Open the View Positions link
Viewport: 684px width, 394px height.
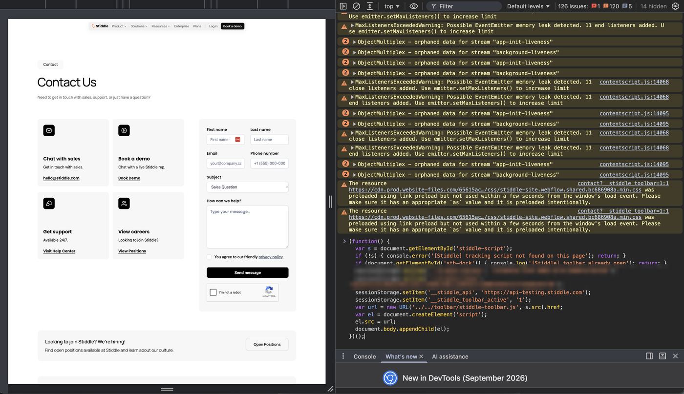coord(132,251)
